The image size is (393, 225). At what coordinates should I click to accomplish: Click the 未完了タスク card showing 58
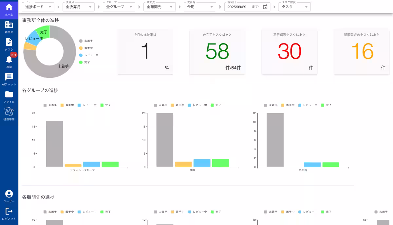pos(217,52)
